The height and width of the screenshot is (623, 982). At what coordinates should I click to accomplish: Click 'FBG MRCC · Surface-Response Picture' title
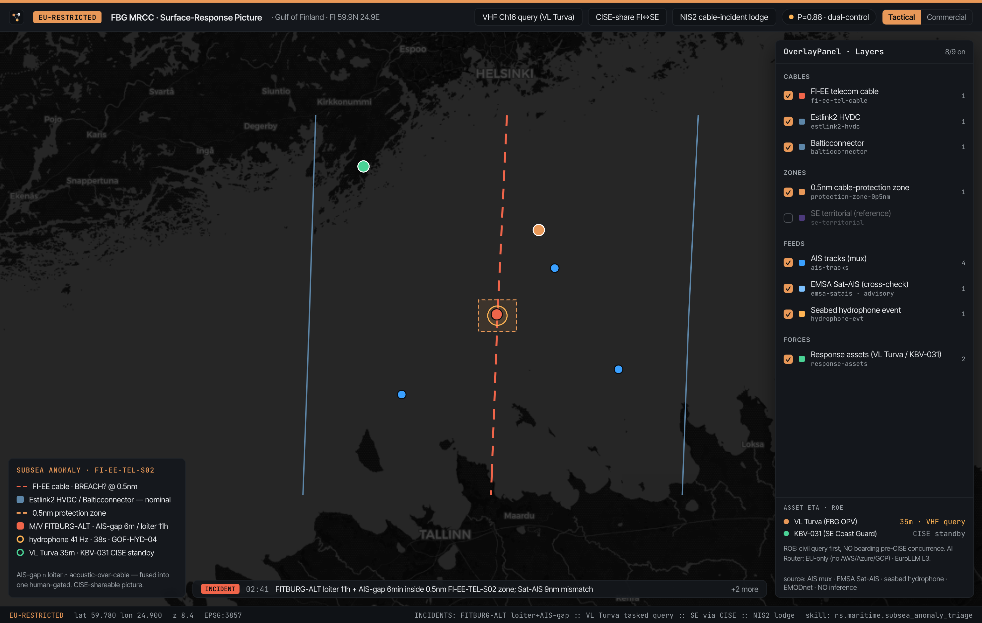point(186,17)
